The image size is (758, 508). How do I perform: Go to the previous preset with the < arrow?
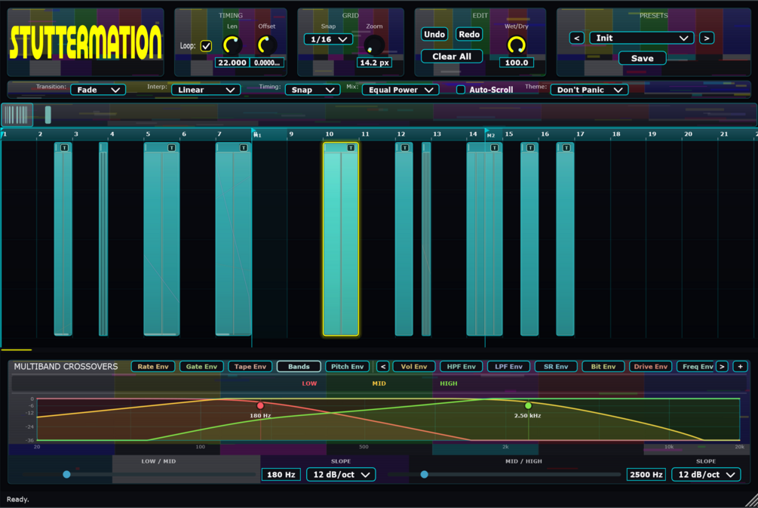coord(577,38)
